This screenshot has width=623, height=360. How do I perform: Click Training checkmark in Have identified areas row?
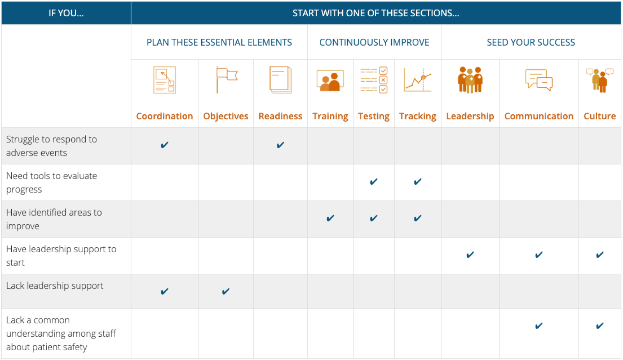pyautogui.click(x=330, y=218)
